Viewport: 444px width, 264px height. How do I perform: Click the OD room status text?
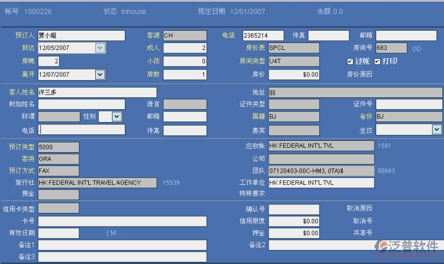(x=417, y=49)
